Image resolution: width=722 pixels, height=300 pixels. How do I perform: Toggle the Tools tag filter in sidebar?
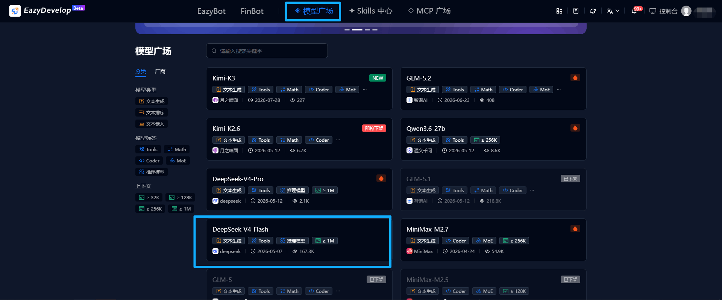point(148,149)
